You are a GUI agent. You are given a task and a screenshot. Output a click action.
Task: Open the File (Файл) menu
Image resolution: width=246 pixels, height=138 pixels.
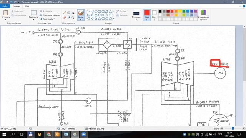pos(5,6)
